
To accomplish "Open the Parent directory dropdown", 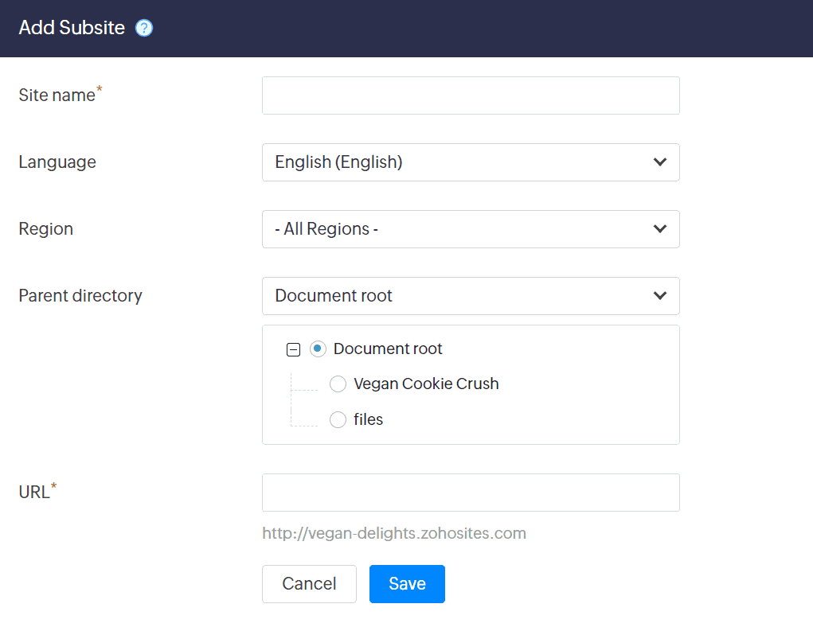I will (470, 296).
